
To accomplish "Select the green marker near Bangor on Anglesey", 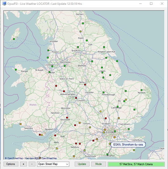I will (x=16, y=70).
